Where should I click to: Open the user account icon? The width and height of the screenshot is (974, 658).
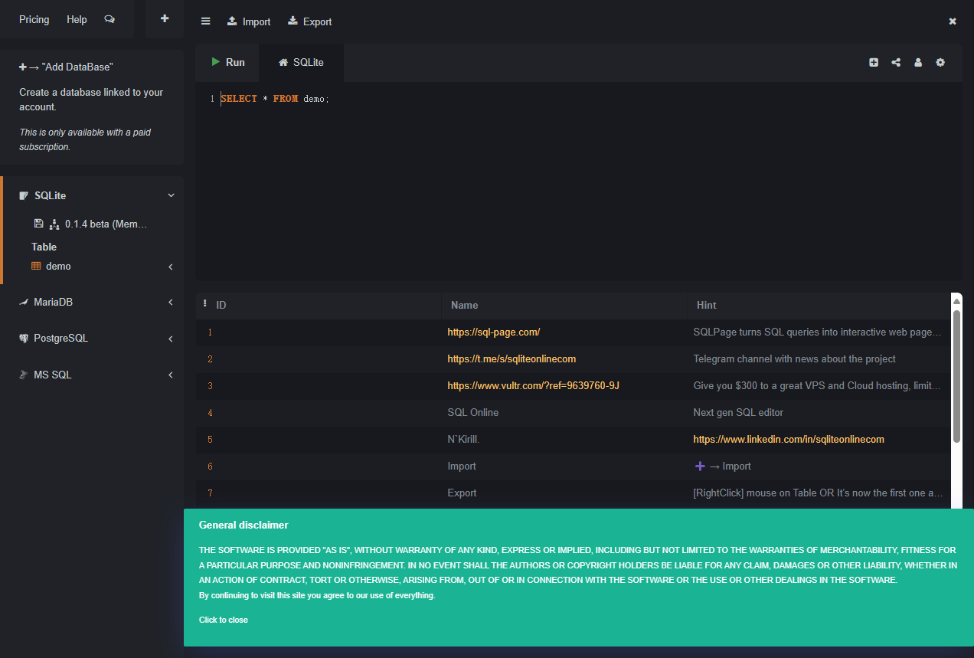click(x=918, y=63)
